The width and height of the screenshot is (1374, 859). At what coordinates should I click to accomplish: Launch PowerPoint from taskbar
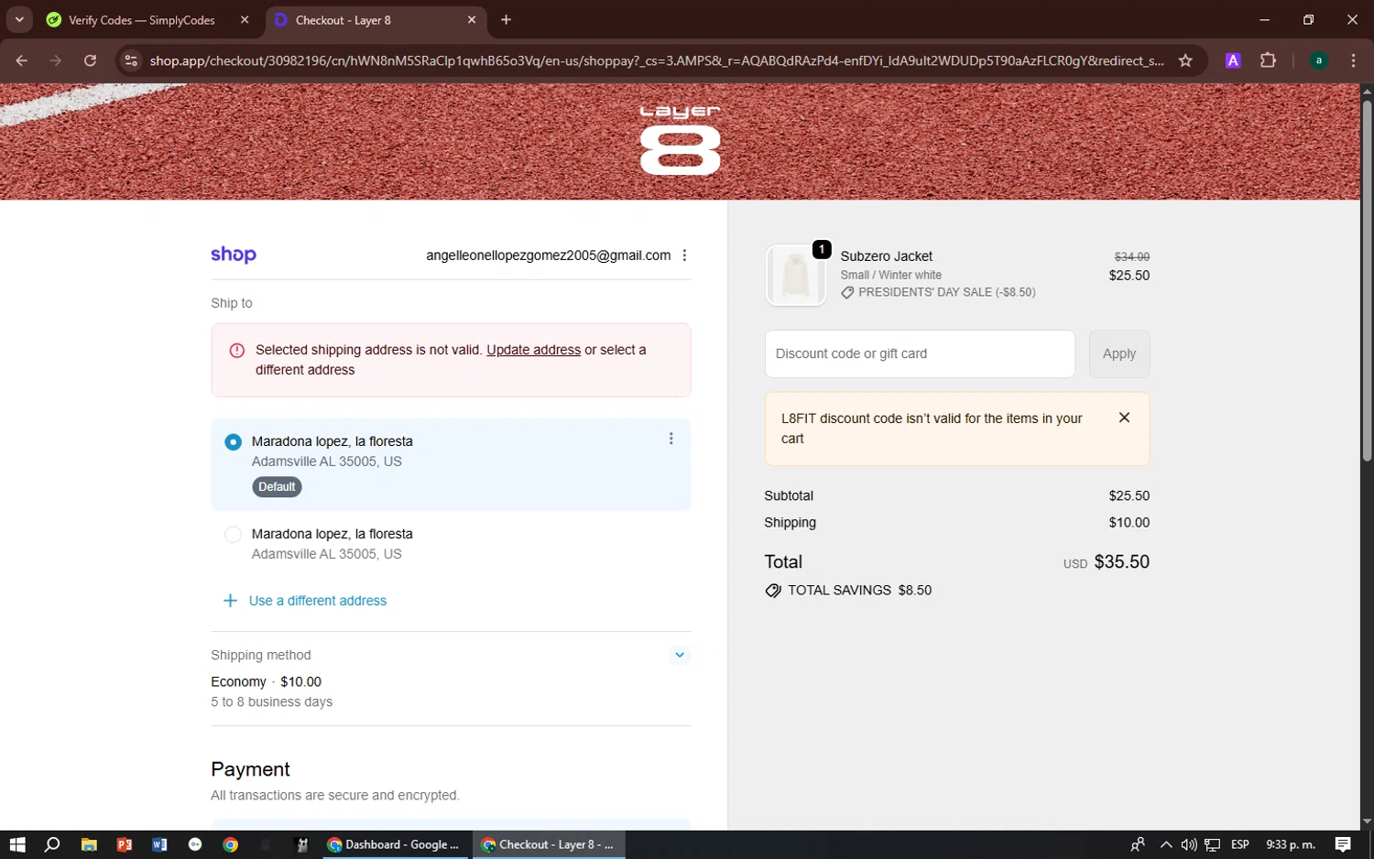125,844
